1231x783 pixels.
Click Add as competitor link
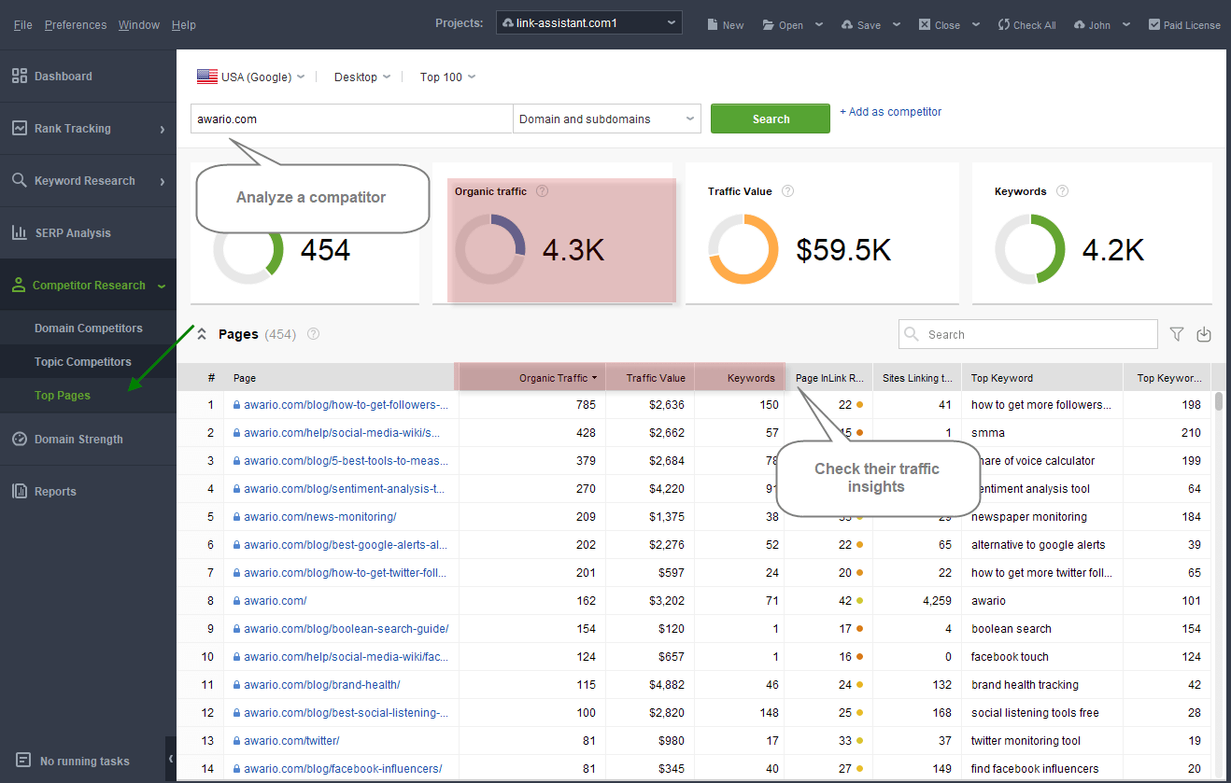point(890,112)
